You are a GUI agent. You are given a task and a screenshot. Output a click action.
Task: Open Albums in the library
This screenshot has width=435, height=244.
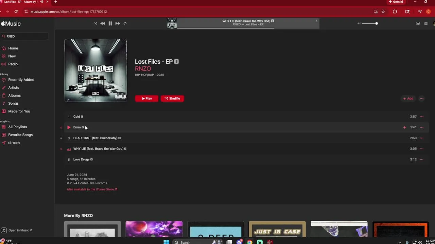click(x=14, y=96)
